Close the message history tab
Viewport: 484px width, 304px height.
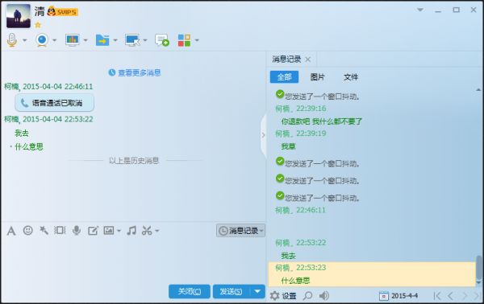point(308,60)
